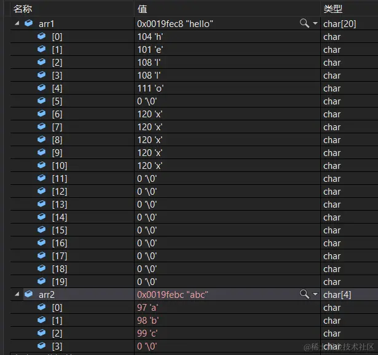Select the value 111 'o'
Viewport: 378px width, 355px height.
[x=151, y=88]
